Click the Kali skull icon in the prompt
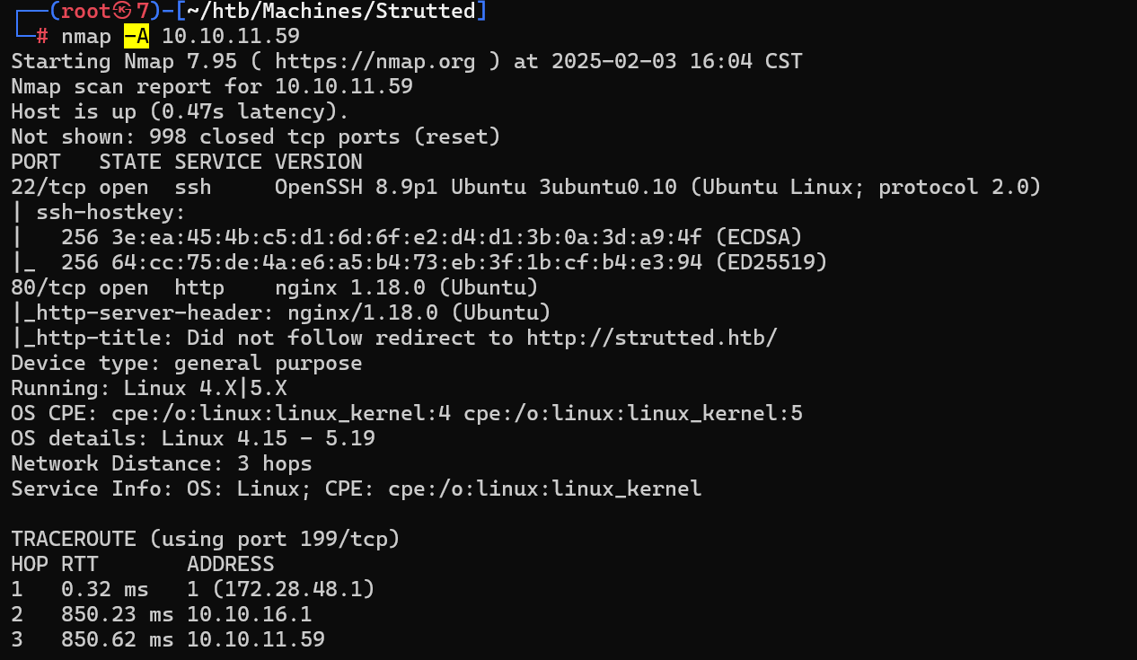This screenshot has height=660, width=1137. 121,12
